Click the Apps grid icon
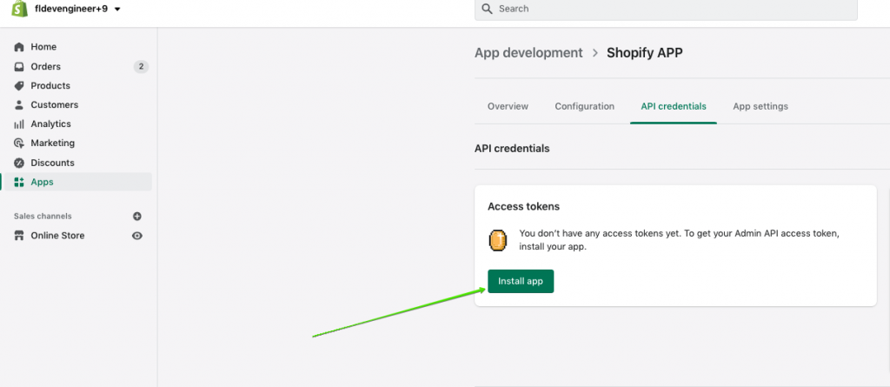 click(19, 182)
